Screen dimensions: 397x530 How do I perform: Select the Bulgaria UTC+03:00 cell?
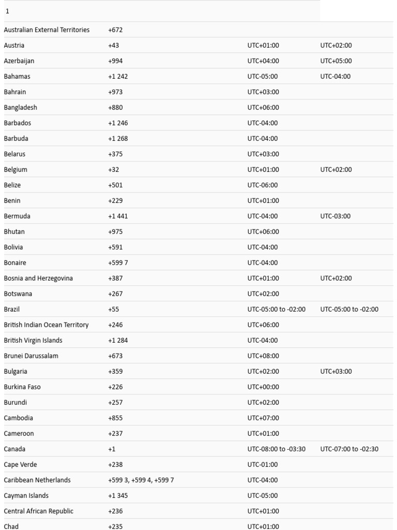pyautogui.click(x=336, y=372)
